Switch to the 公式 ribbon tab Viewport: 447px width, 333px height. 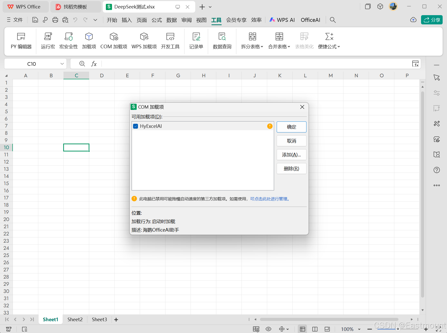[x=157, y=20]
